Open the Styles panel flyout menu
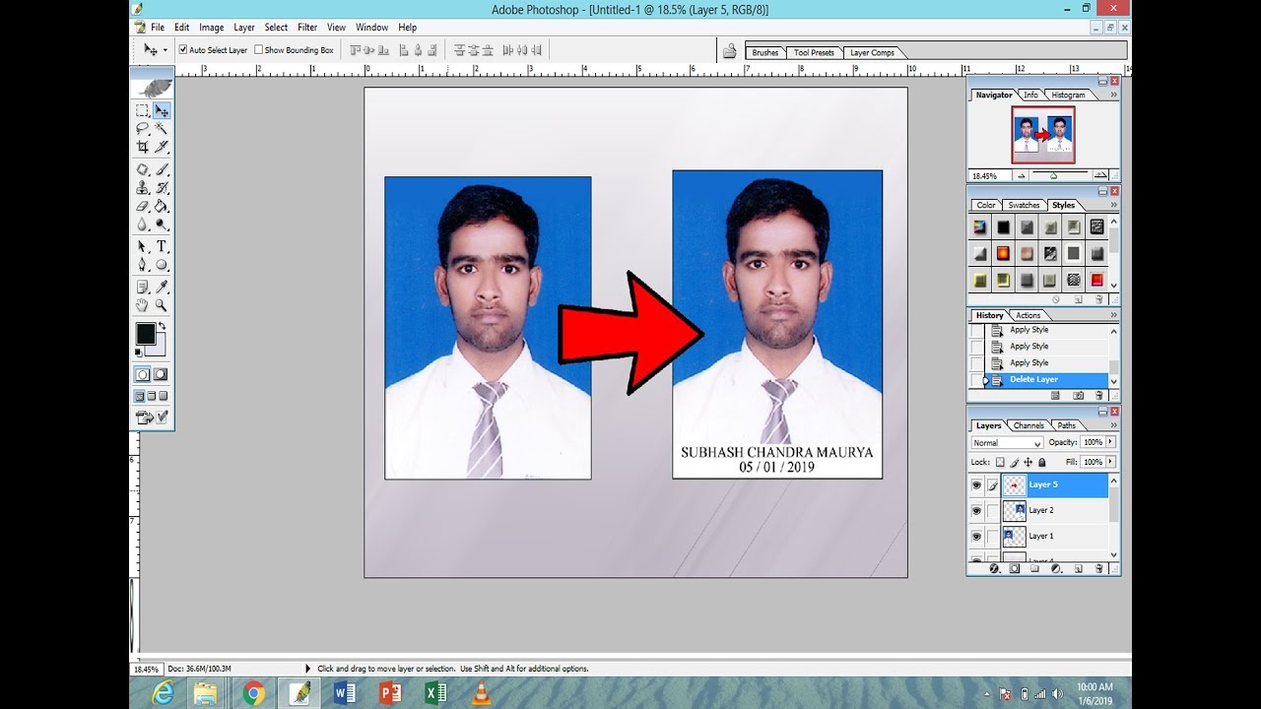This screenshot has height=709, width=1261. tap(1113, 205)
